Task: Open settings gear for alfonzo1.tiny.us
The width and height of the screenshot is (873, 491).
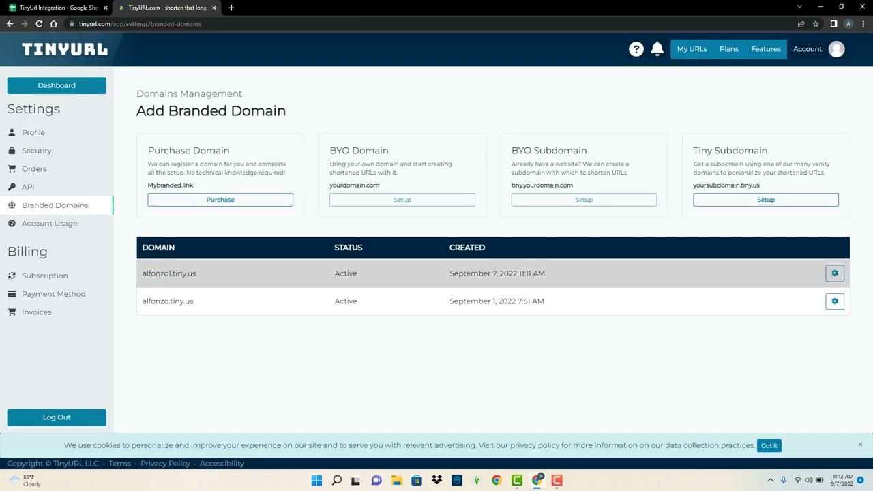Action: [835, 273]
